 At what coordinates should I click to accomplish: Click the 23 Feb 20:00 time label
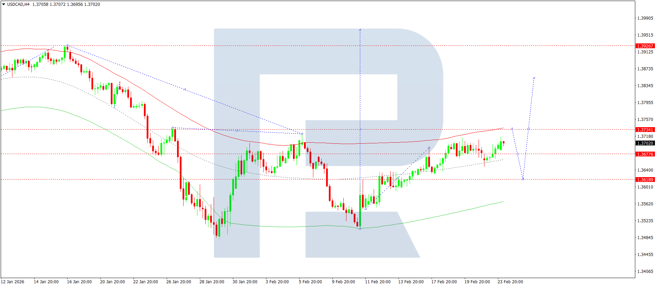tap(510, 282)
